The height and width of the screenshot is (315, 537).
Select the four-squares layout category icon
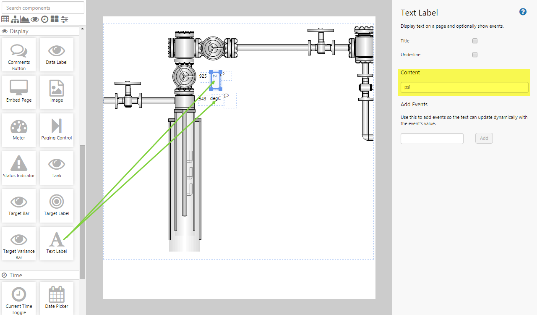(55, 19)
